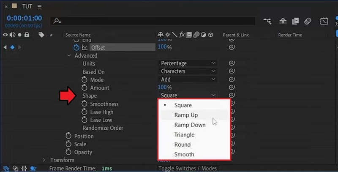Expand layer switches pane icon bottom-left
Screen dimensions: 338x172
tap(6, 168)
